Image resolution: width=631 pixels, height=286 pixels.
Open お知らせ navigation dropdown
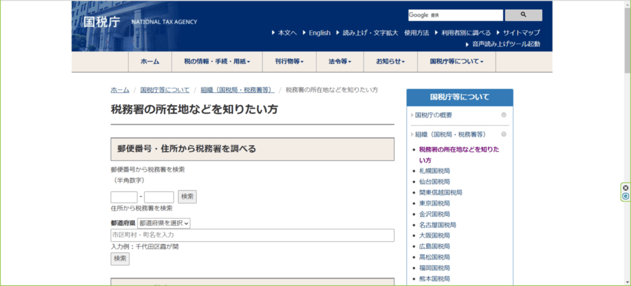tap(390, 62)
